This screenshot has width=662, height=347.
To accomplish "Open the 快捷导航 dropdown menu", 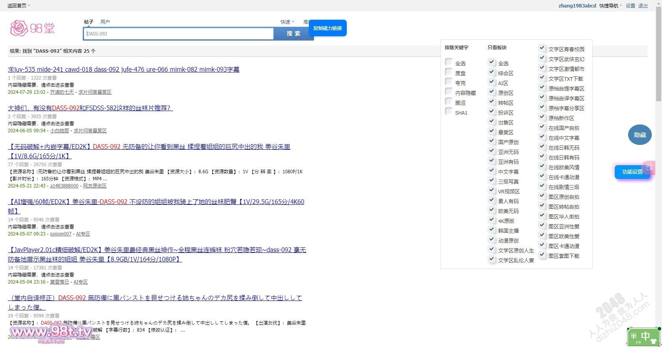I will point(610,6).
